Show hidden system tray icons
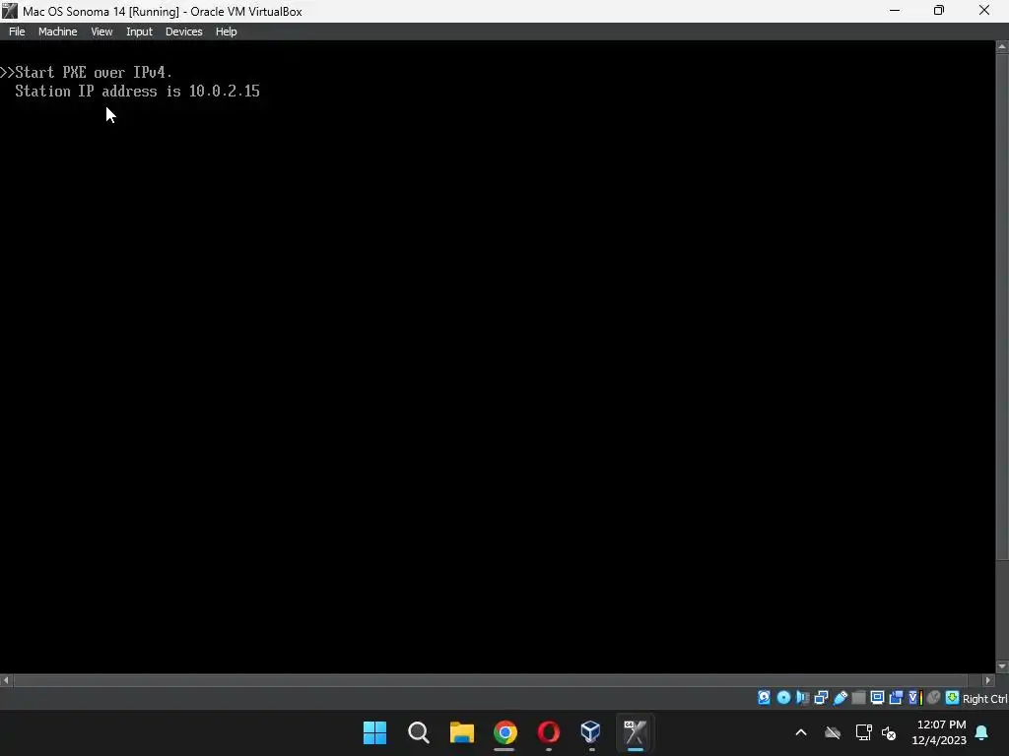Image resolution: width=1009 pixels, height=756 pixels. tap(801, 732)
